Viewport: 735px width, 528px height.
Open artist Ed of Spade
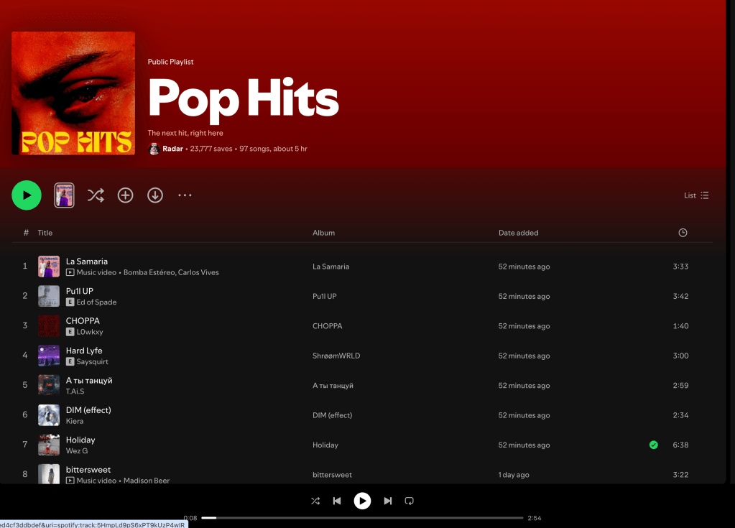96,302
